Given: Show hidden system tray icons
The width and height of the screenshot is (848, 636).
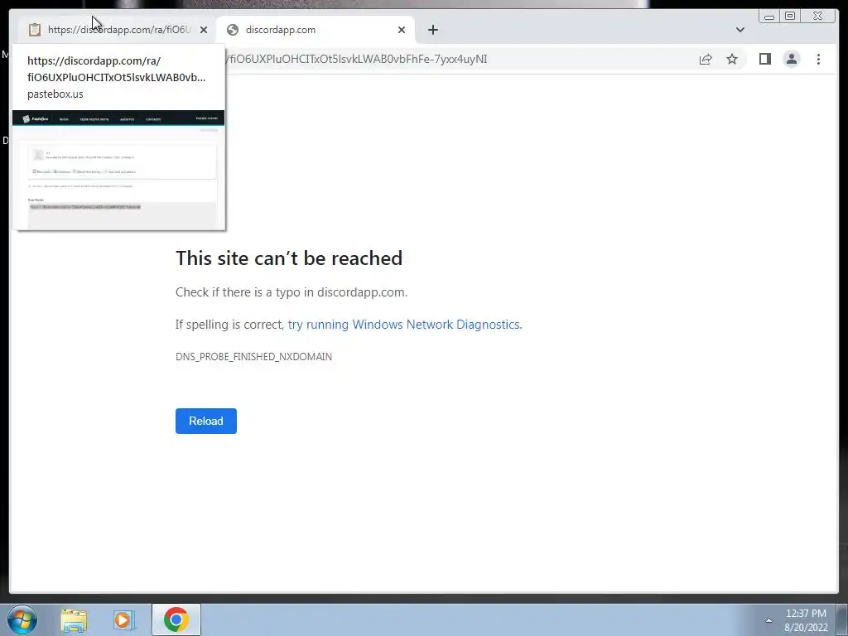Looking at the screenshot, I should (x=768, y=620).
